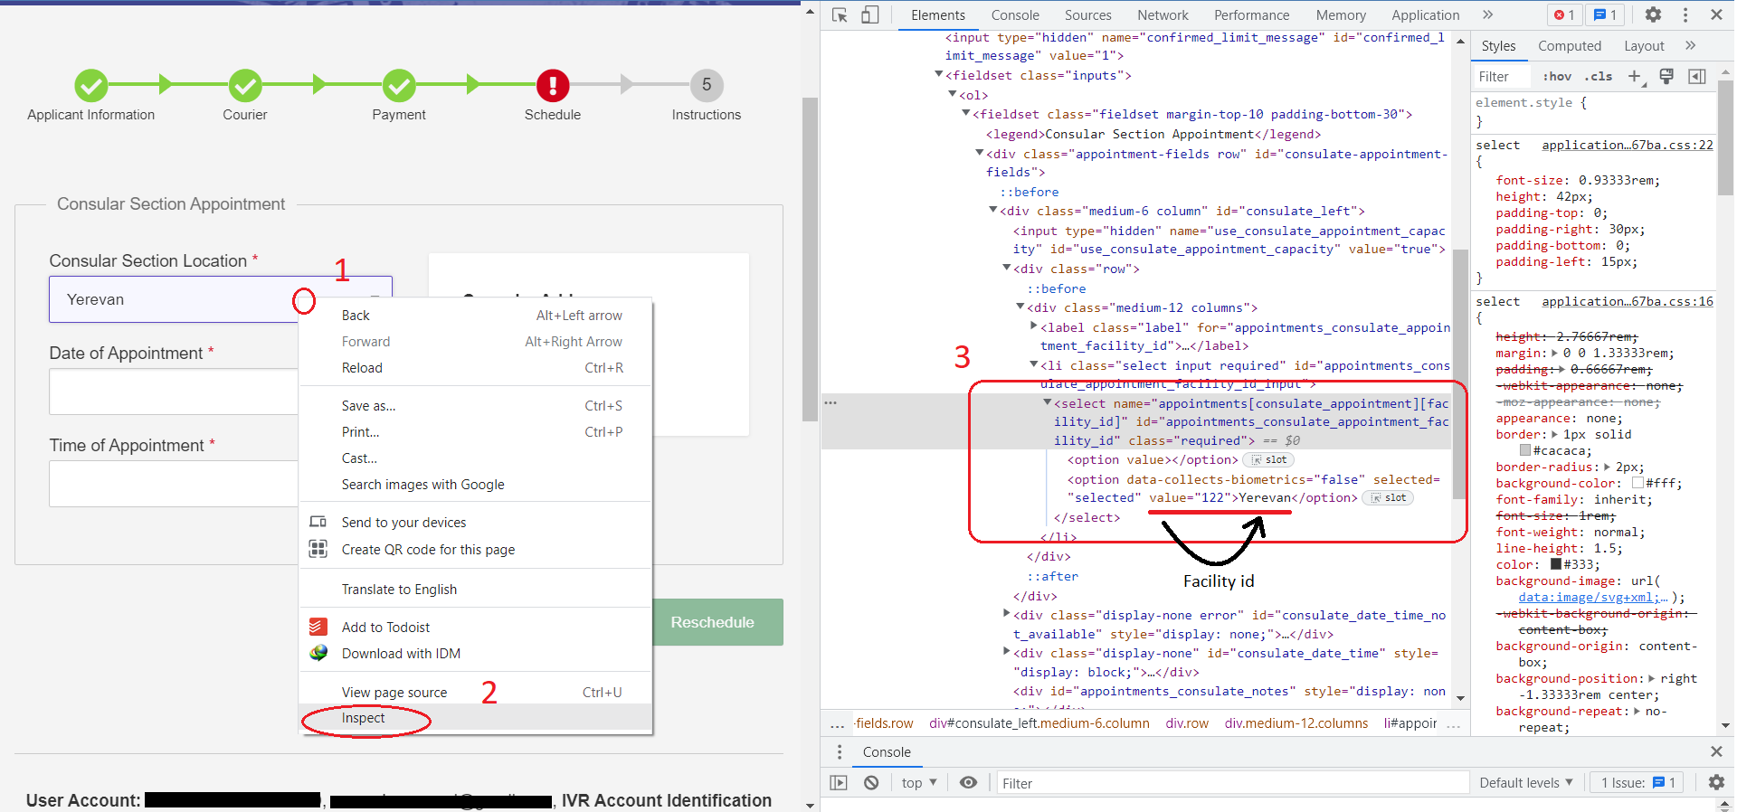Expand the consulate_date_time div
Viewport: 1737px width, 812px height.
pyautogui.click(x=1007, y=651)
